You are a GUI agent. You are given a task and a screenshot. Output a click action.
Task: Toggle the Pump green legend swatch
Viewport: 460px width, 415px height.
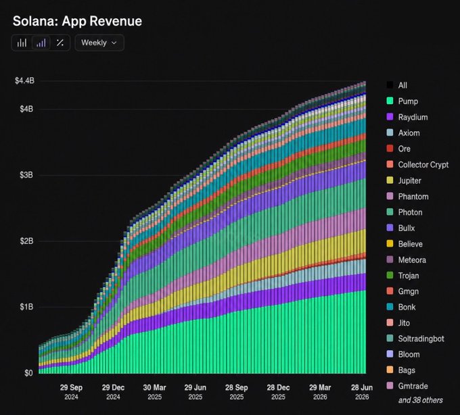click(390, 101)
